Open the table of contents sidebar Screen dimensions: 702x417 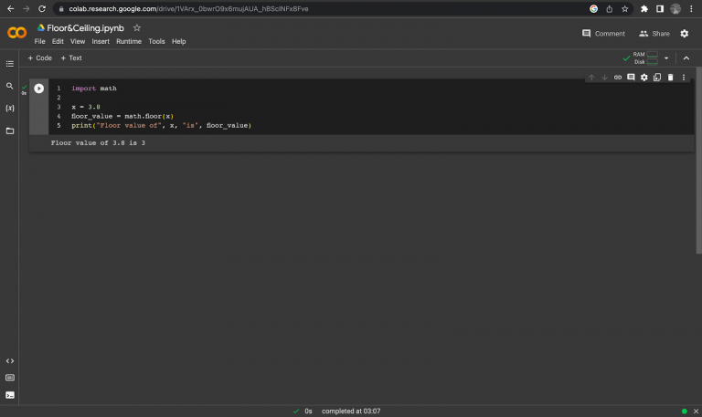[x=10, y=64]
